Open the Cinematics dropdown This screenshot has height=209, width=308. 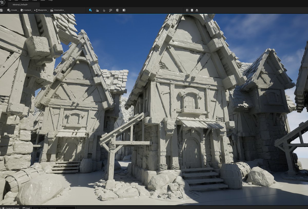coord(57,10)
